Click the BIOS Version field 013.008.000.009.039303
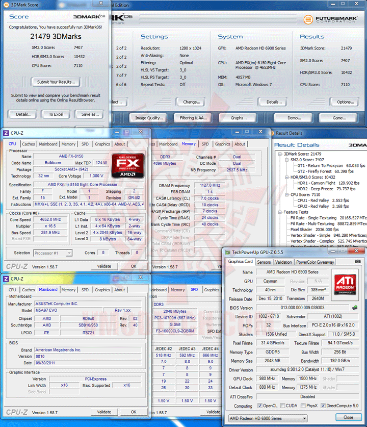Viewport: 367px width, 427px height. click(303, 308)
